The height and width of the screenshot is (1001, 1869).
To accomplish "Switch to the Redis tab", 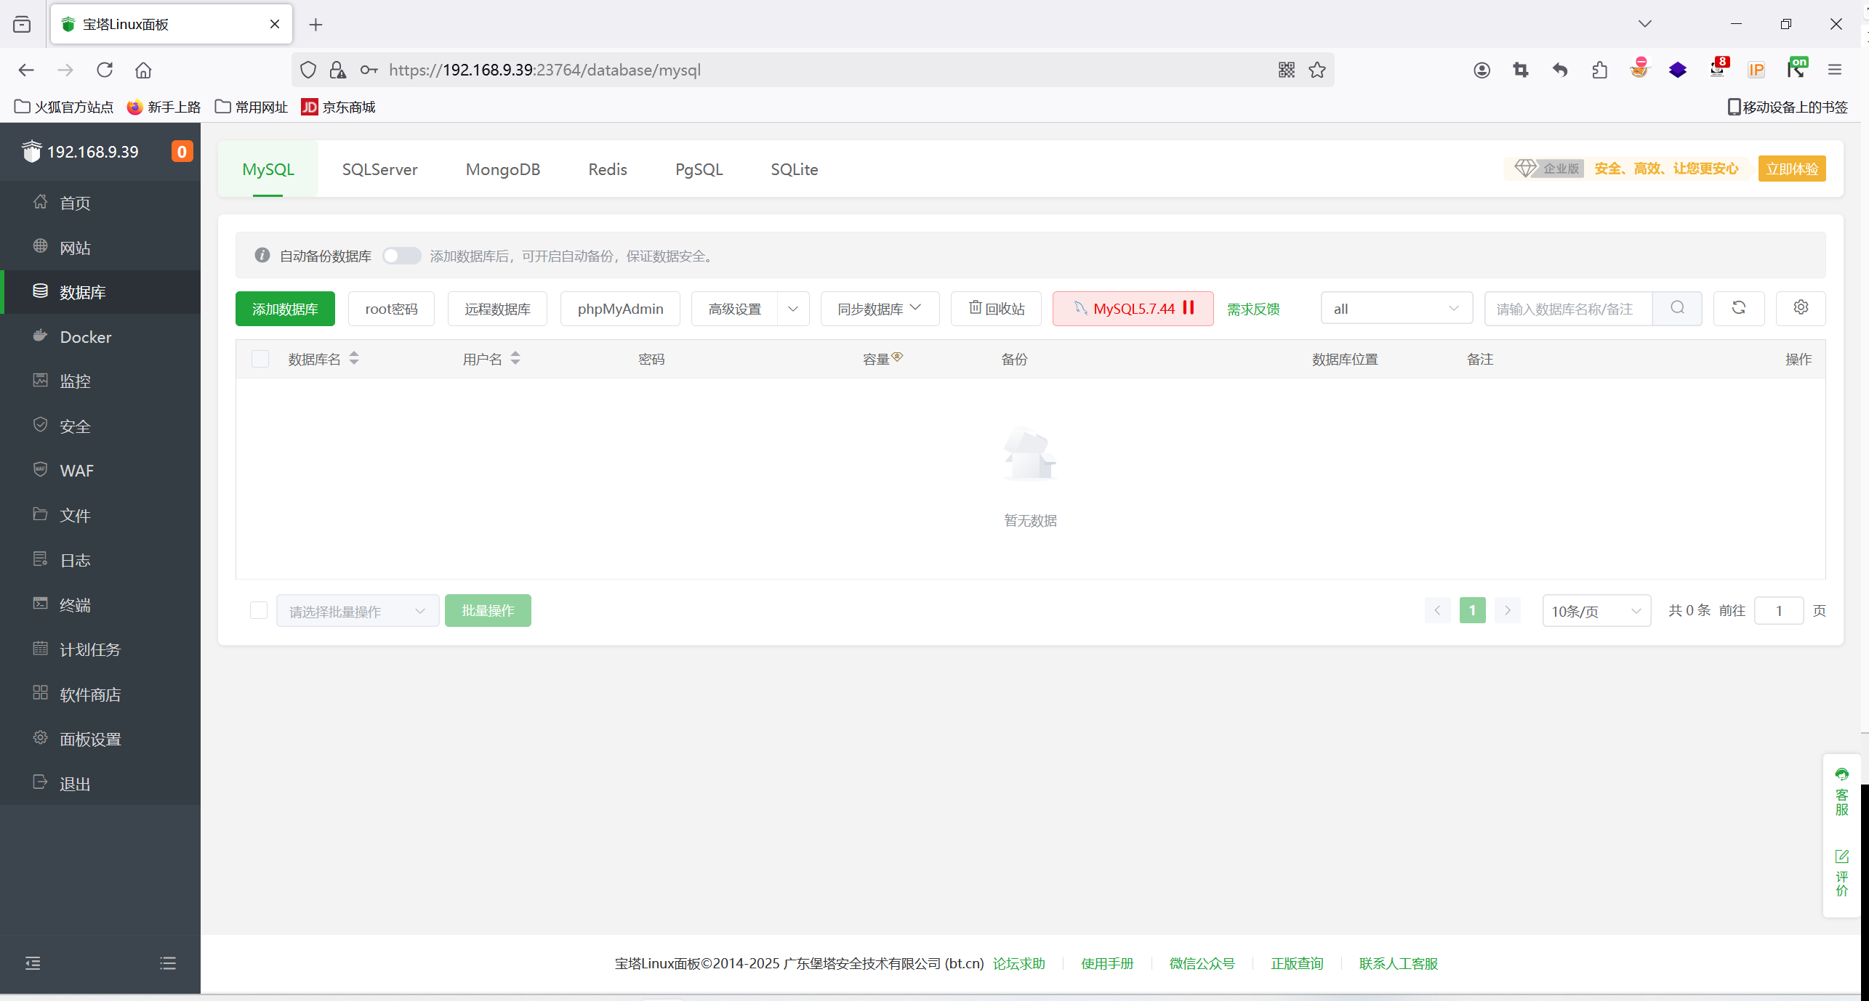I will [x=607, y=169].
